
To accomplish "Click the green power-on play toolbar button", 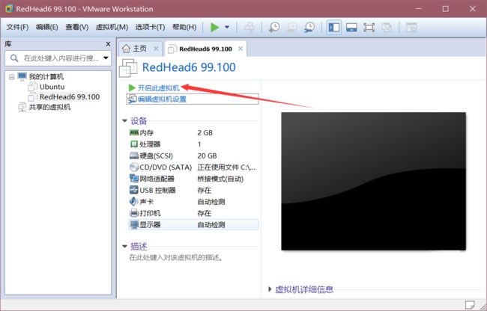I will 214,27.
